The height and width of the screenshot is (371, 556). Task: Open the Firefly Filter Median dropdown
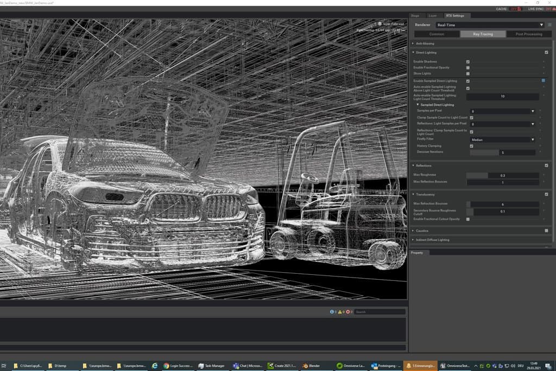click(x=502, y=140)
